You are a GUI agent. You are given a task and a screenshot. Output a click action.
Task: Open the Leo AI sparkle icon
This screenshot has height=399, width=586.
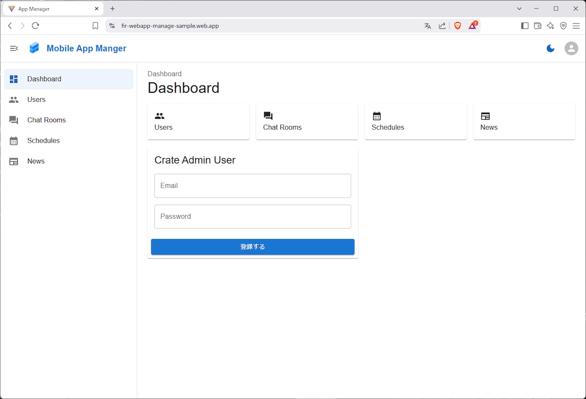tap(550, 26)
